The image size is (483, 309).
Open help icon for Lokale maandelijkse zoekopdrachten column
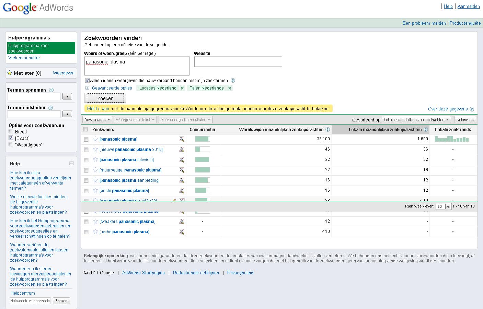click(x=426, y=130)
